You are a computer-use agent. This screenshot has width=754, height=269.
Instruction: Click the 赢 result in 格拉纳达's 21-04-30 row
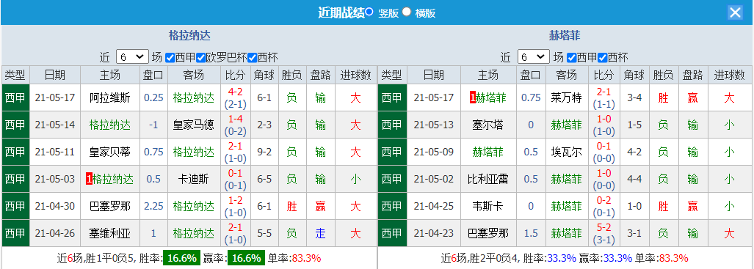click(x=321, y=207)
